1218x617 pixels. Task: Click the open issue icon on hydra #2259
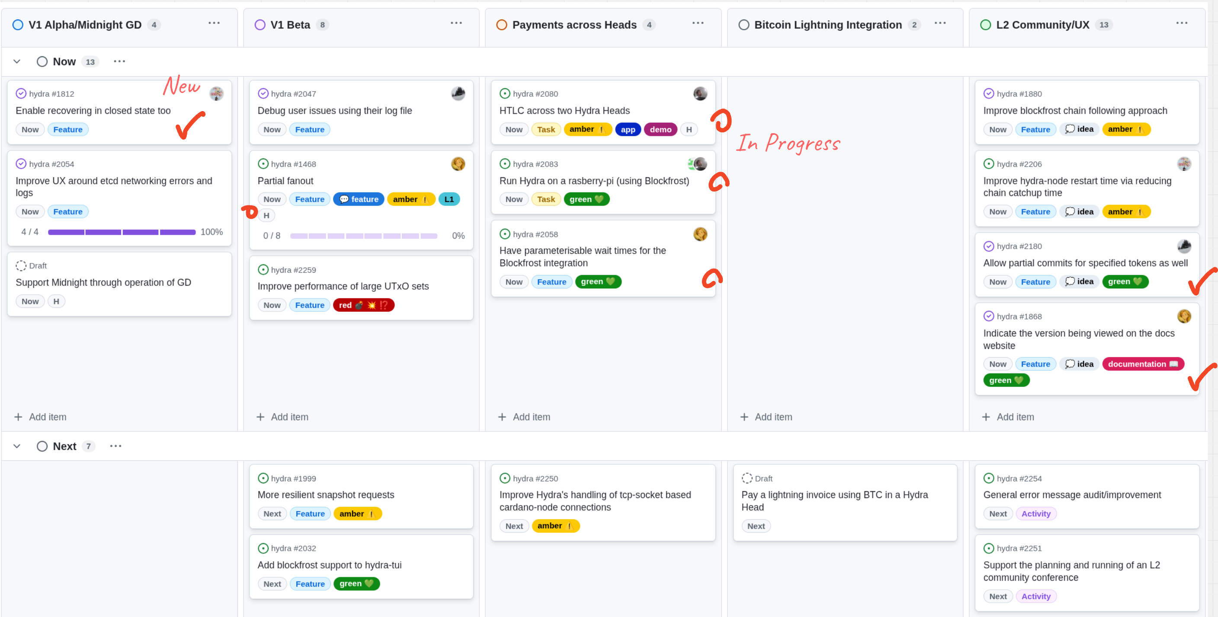263,270
